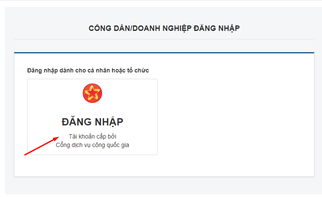Click the large ĐĂNG NHẬP login text

coord(92,122)
